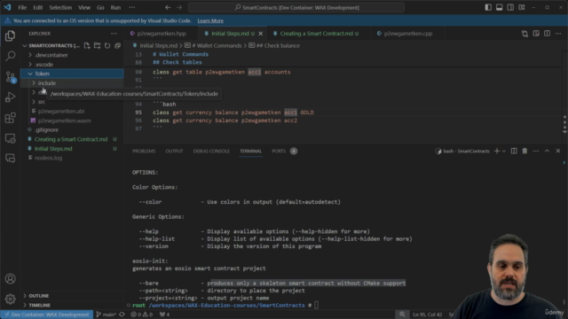Maximize panel size chevron
Viewport: 568px width, 319px height.
pos(547,151)
